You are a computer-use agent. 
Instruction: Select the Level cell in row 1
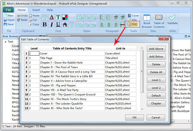tap(34, 53)
